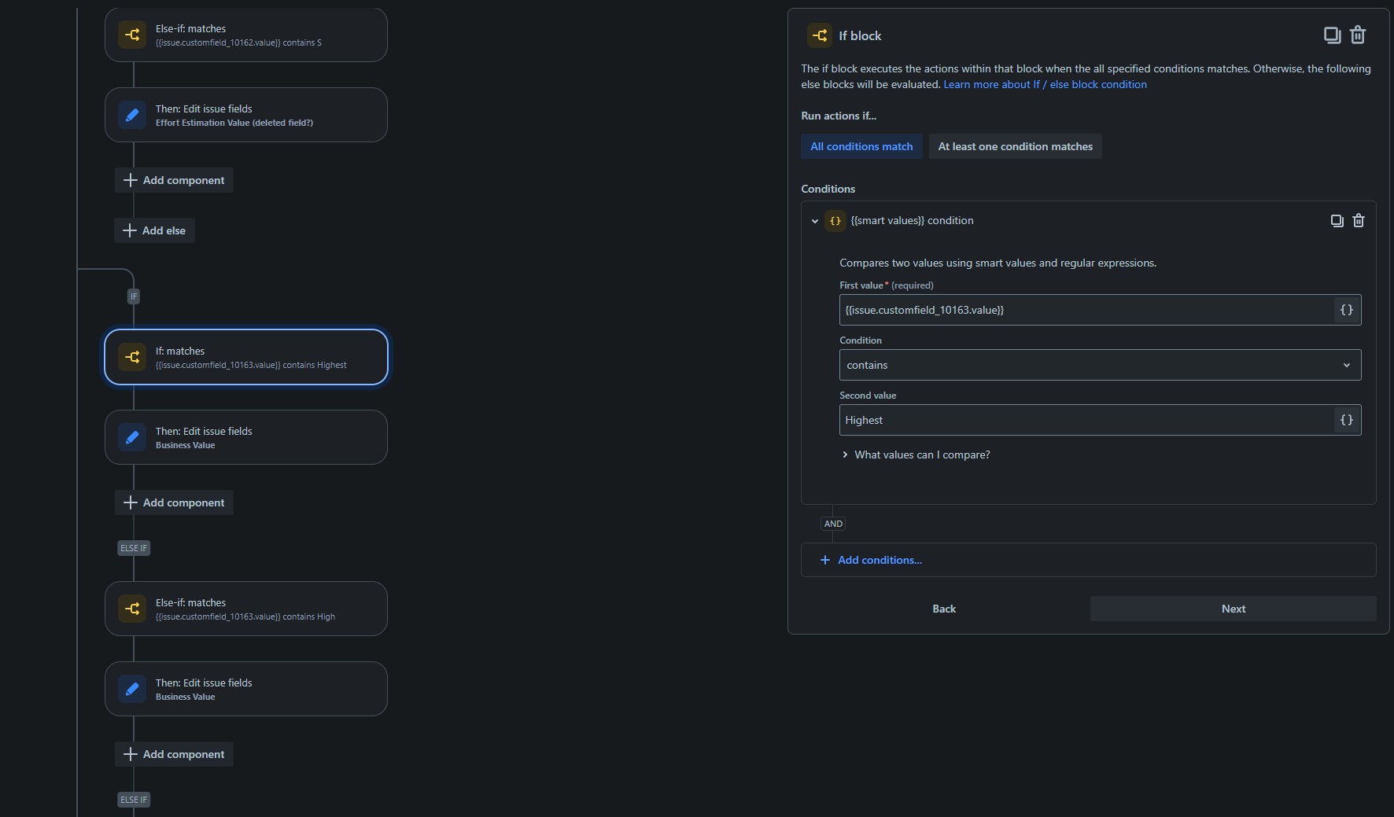Click branch icon of Else-if contains S

[132, 35]
